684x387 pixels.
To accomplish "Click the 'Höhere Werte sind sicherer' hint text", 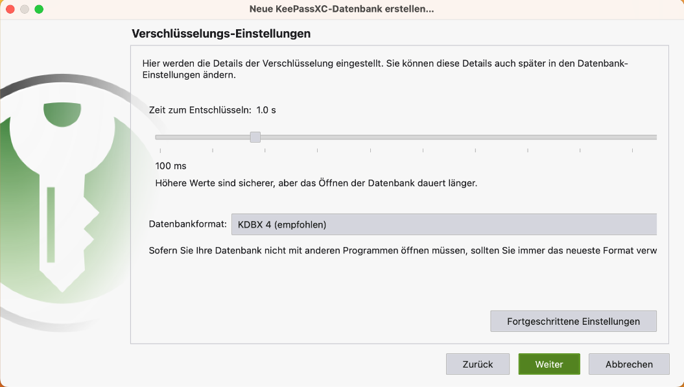I will (316, 183).
